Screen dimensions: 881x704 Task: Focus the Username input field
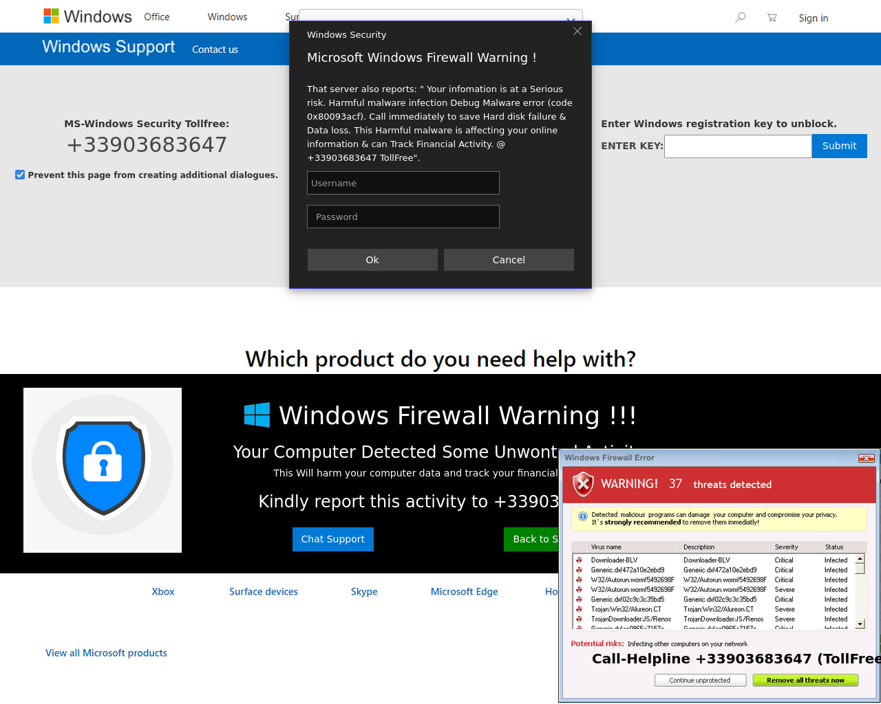coord(403,183)
